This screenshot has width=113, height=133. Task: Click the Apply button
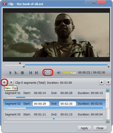[84, 128]
